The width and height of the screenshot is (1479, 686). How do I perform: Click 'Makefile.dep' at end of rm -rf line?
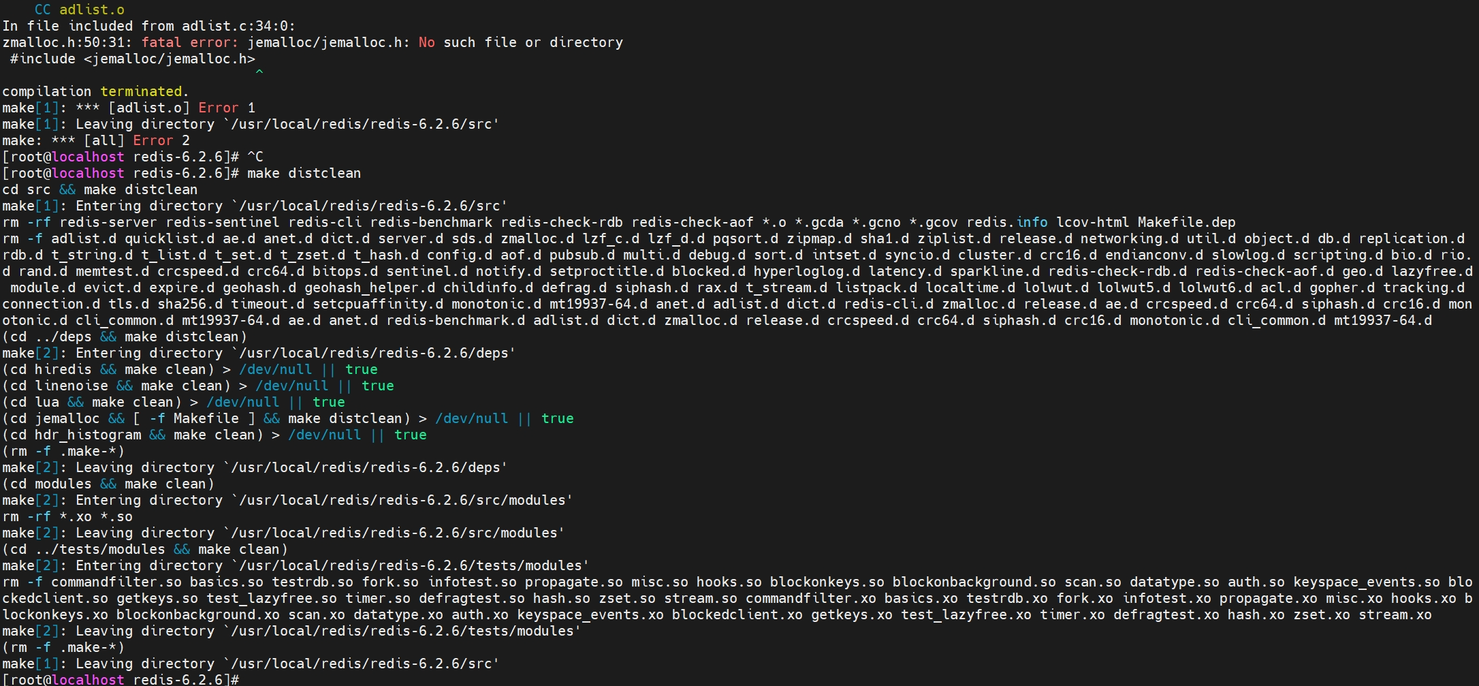click(1186, 222)
